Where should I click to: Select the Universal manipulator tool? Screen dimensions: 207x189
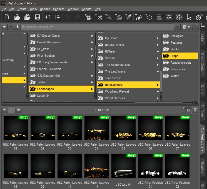(179, 17)
